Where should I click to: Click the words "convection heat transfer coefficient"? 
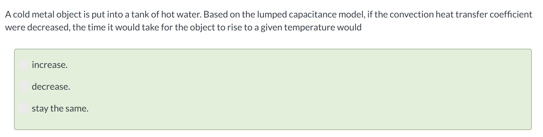(461, 14)
